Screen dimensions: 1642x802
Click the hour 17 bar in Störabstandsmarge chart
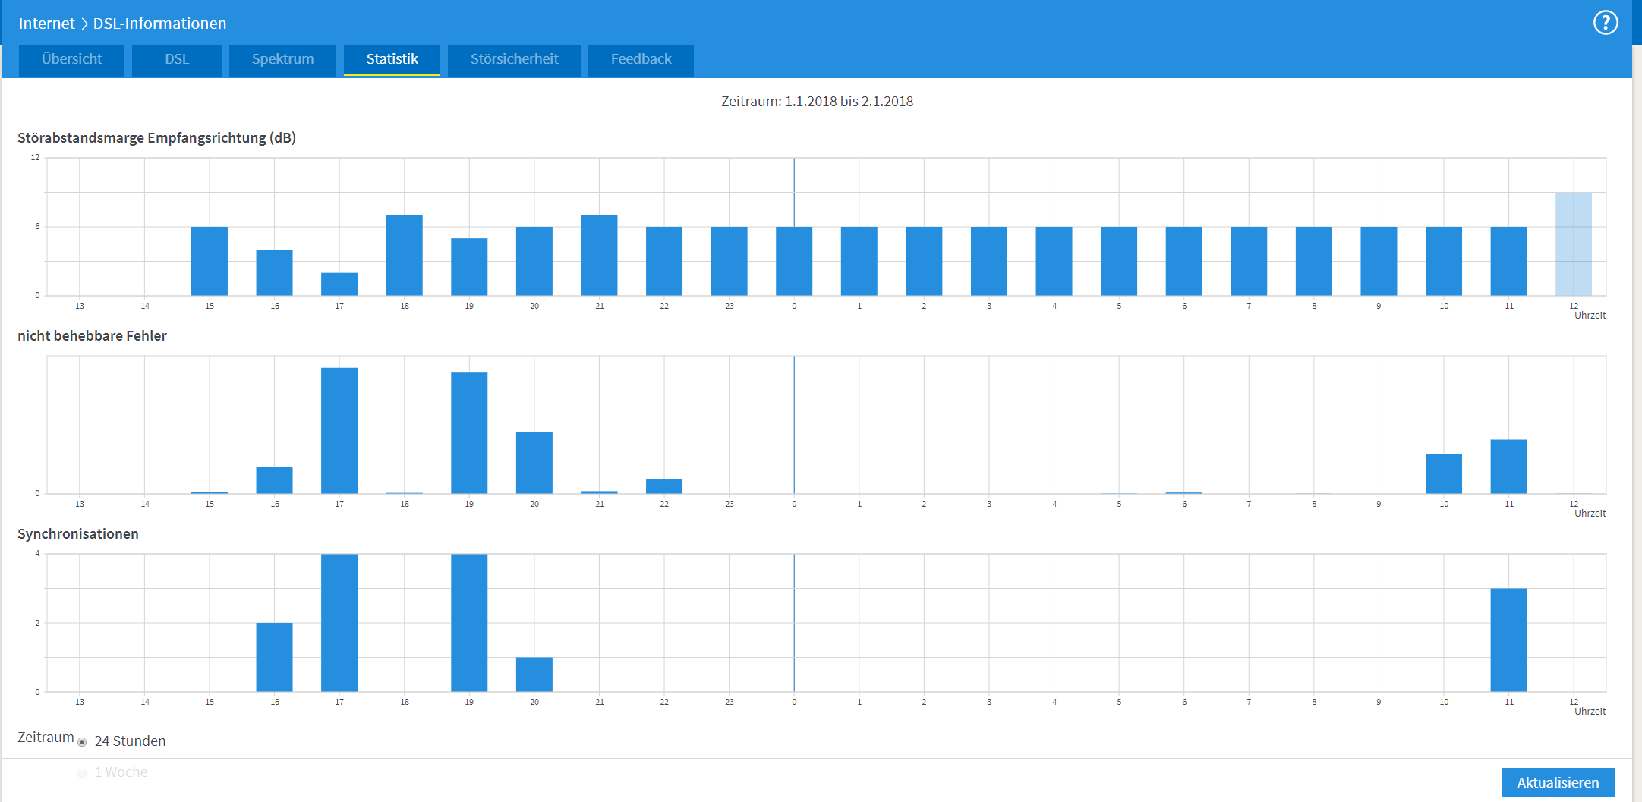339,285
